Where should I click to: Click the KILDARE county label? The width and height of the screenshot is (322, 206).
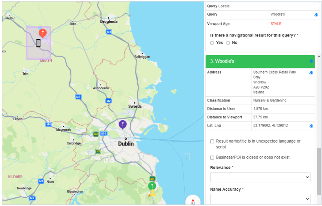tap(15, 177)
